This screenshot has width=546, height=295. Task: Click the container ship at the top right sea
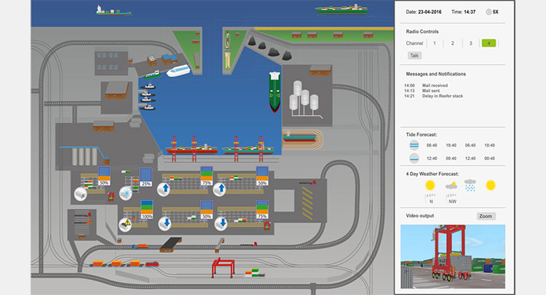[341, 9]
